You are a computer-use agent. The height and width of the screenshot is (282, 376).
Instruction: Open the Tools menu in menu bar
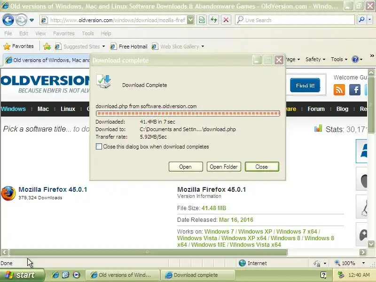[x=88, y=33]
